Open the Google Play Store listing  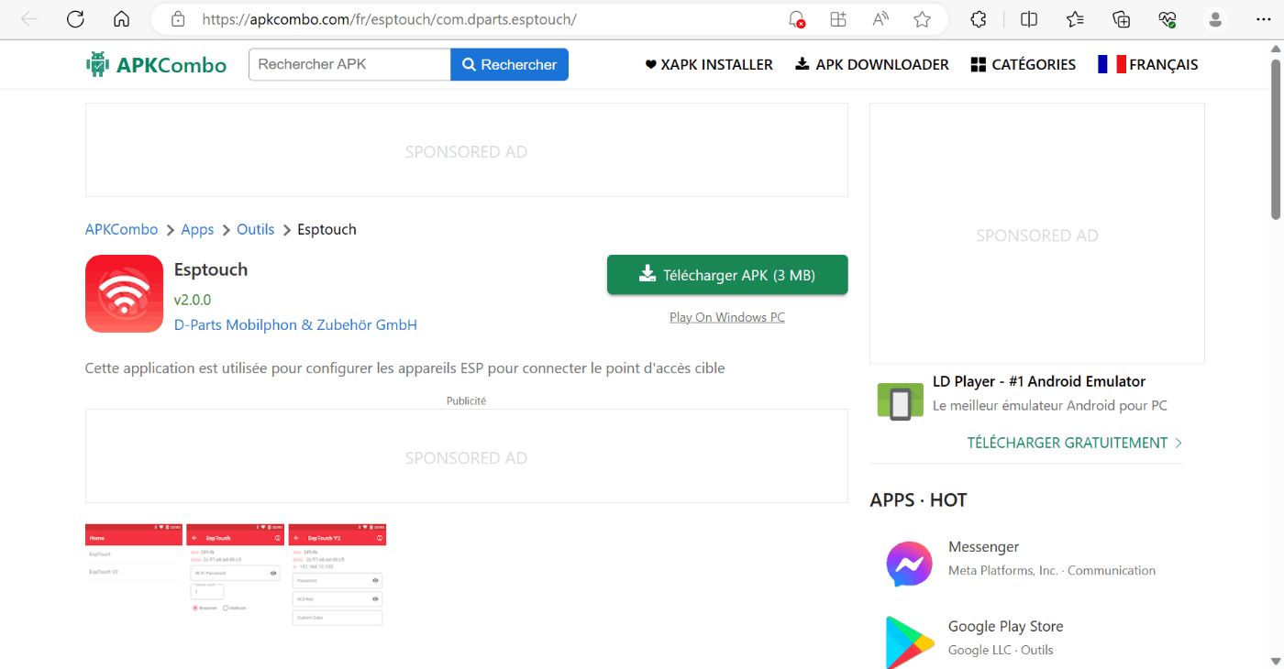tap(1006, 627)
